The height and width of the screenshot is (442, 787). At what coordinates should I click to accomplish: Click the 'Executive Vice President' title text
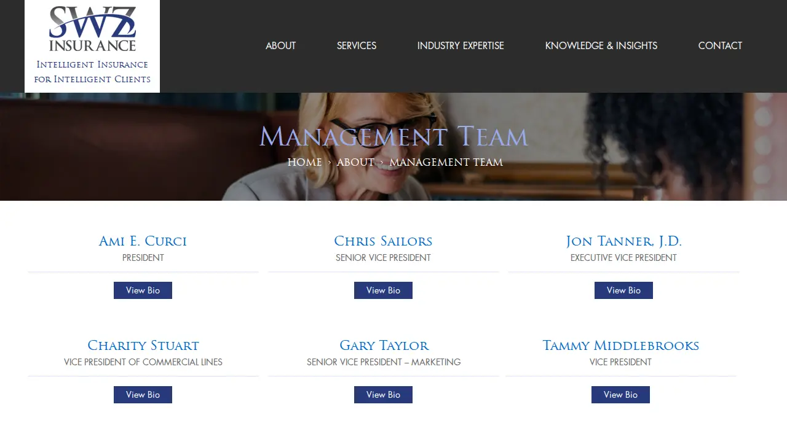pos(623,258)
